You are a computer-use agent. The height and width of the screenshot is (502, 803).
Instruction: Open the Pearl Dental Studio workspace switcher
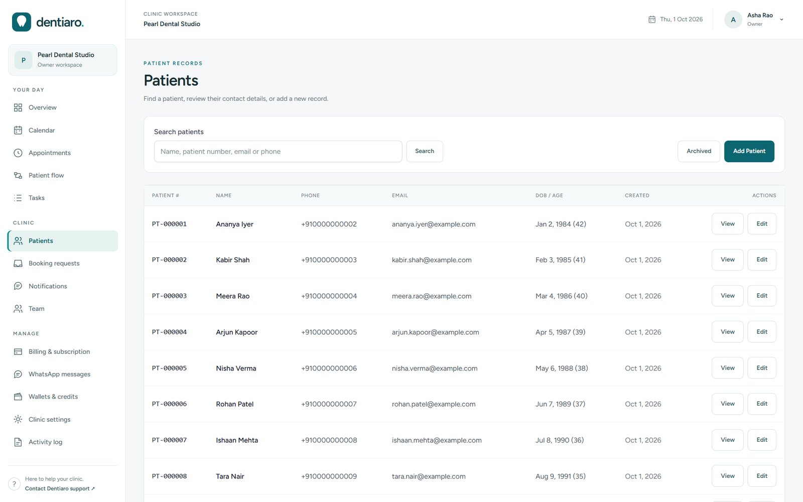coord(63,60)
